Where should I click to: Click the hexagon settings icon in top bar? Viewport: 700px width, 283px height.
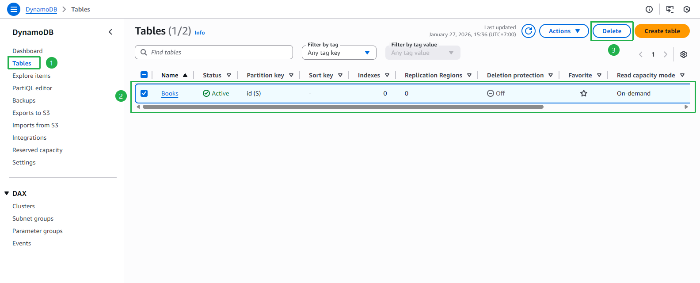[x=687, y=9]
